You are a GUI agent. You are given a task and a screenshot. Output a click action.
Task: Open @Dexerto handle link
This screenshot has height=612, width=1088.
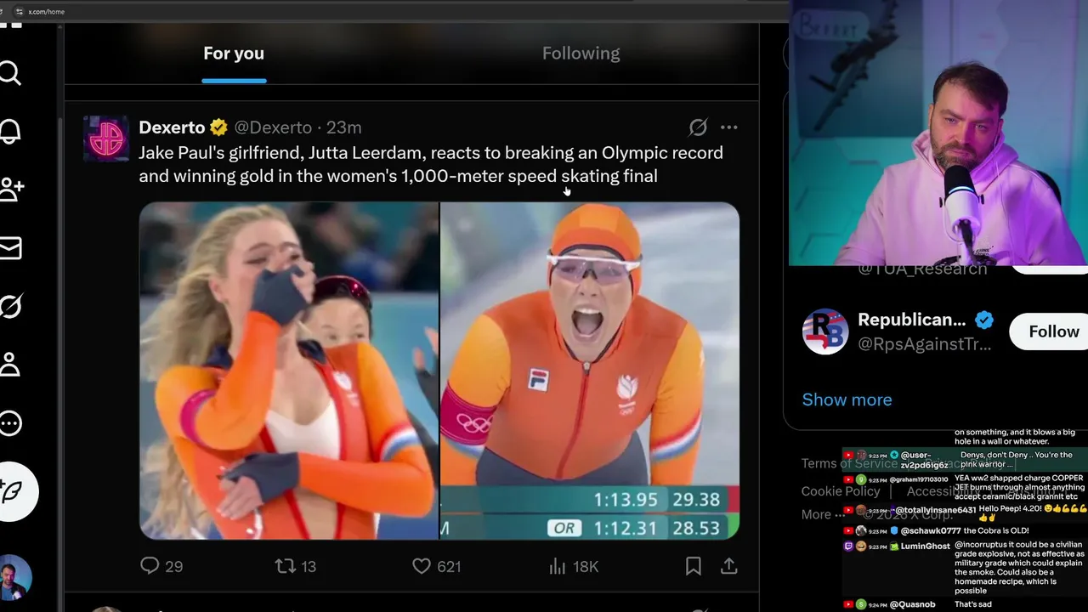(x=273, y=127)
